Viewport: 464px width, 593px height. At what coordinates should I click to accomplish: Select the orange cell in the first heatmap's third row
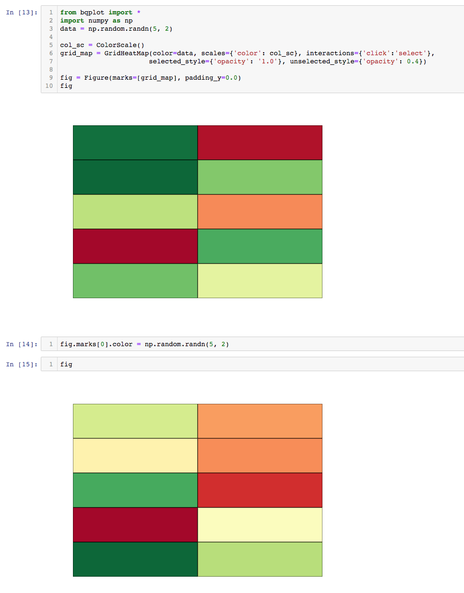[260, 211]
